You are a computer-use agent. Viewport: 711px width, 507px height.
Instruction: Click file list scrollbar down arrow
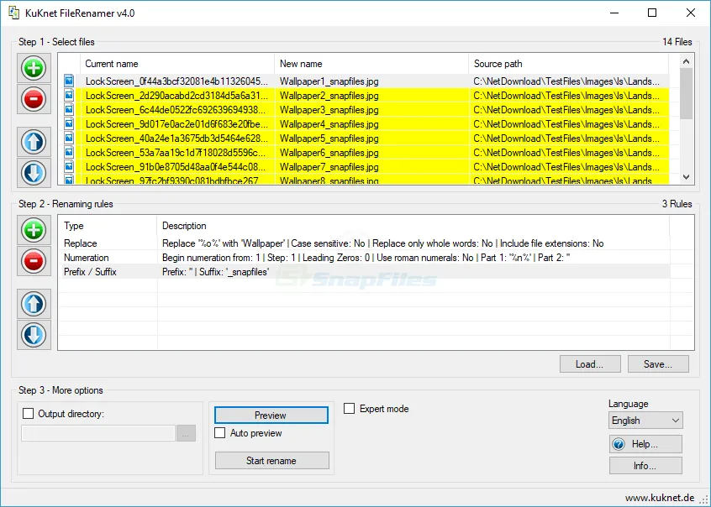click(x=686, y=177)
